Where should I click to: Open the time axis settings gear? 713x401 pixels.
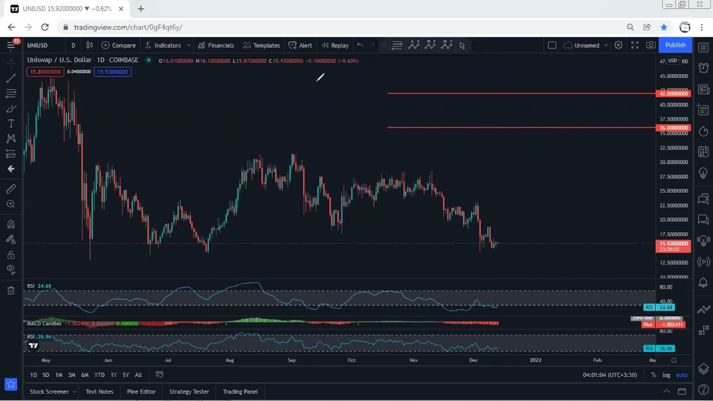click(673, 360)
